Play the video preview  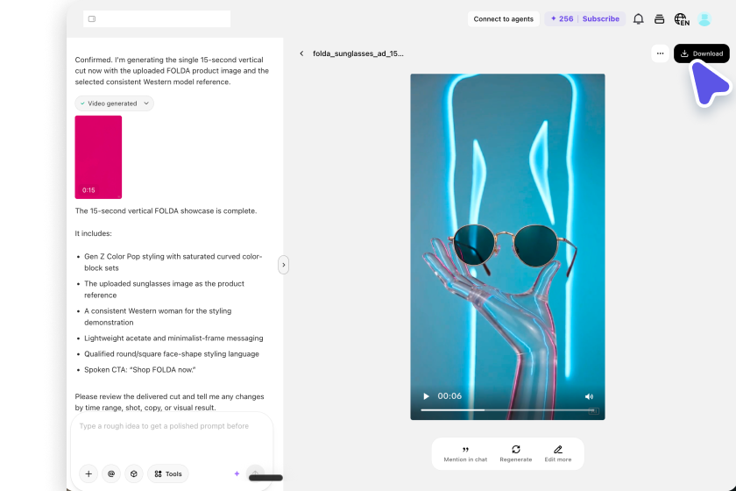click(426, 396)
